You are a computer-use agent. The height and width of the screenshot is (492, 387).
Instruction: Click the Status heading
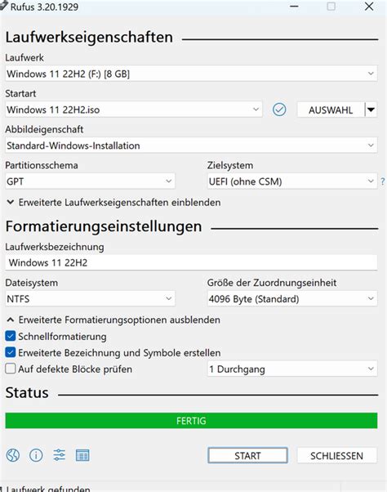tap(27, 392)
